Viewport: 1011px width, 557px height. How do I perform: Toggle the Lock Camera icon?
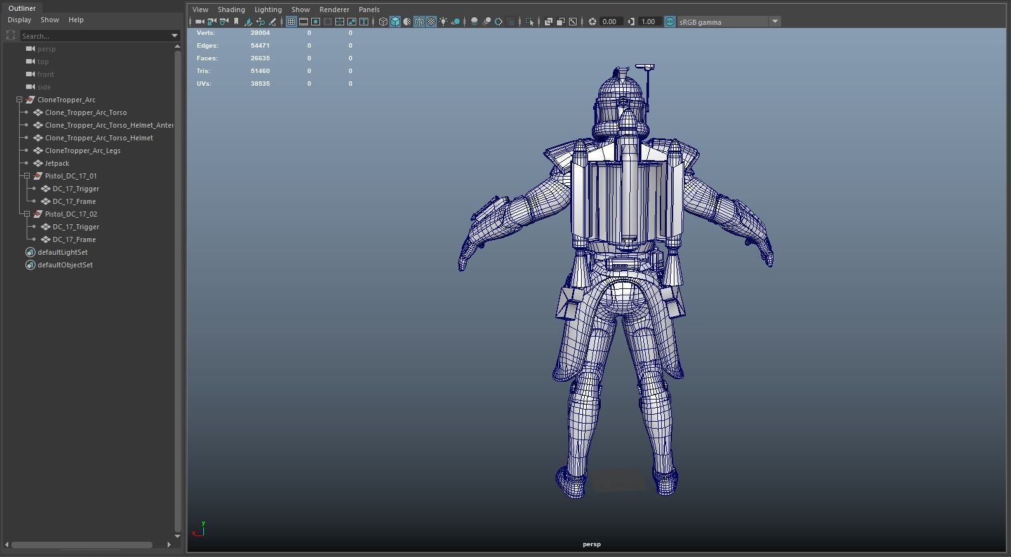click(211, 22)
